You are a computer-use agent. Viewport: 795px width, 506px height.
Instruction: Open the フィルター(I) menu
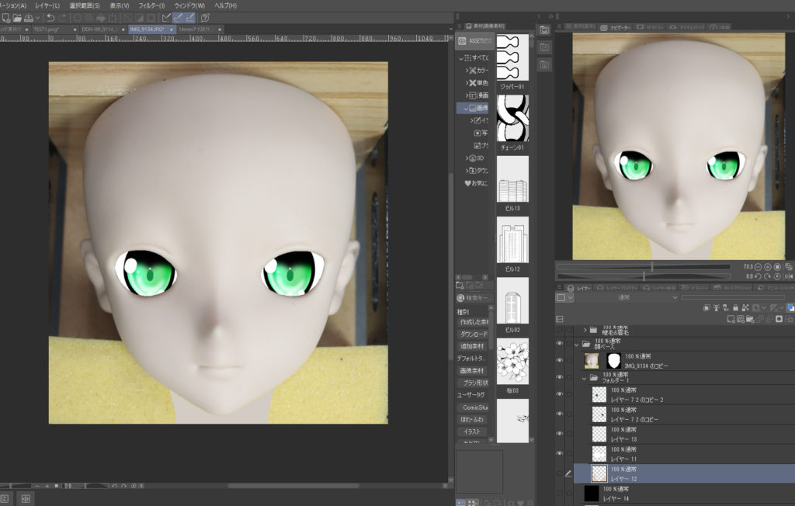(151, 5)
